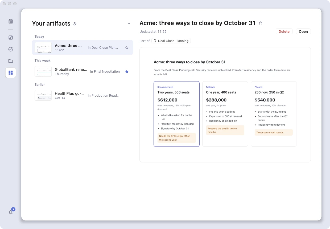Viewport: 330px width, 229px height.
Task: Click the Recommended two years, 500 seats card
Action: pyautogui.click(x=176, y=114)
